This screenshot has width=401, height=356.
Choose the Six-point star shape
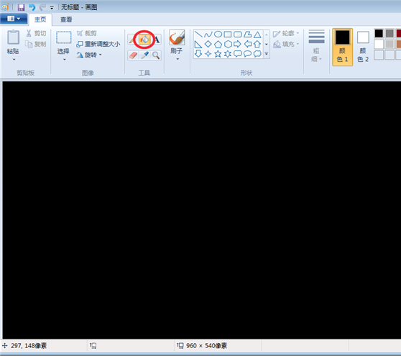pos(228,54)
